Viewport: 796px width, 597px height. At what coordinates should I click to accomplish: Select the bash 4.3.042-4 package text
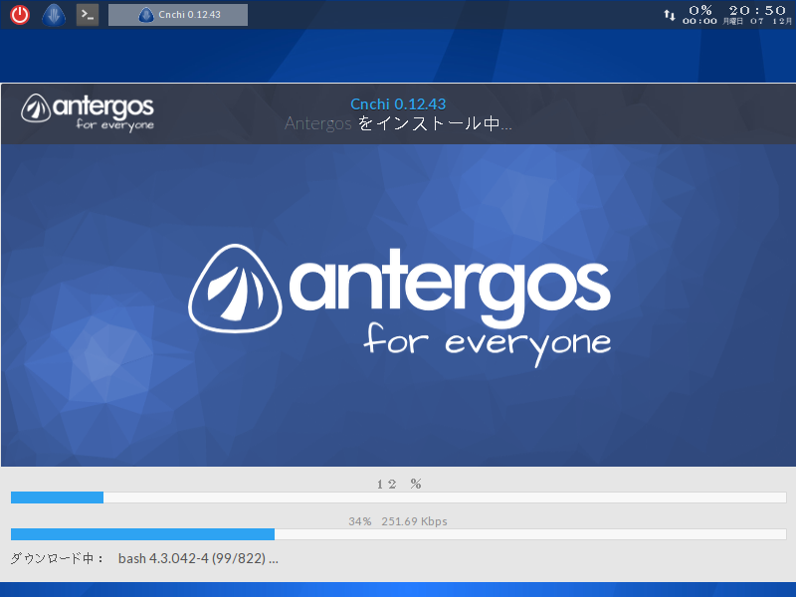[197, 558]
